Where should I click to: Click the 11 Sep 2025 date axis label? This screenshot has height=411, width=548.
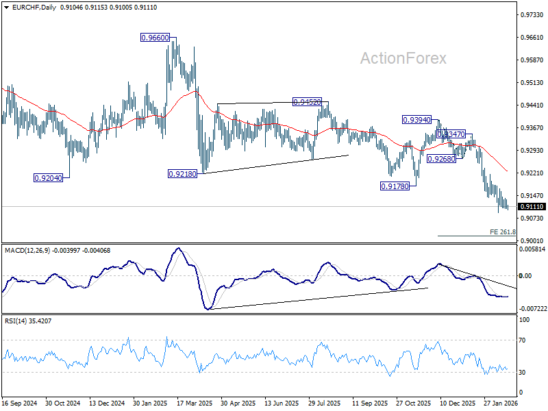[x=370, y=403]
